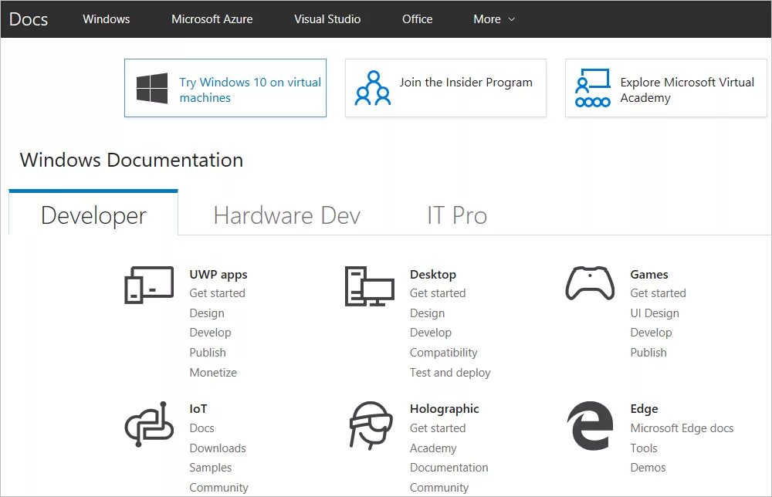Click Demos under Edge
Viewport: 772px width, 497px height.
pos(648,468)
